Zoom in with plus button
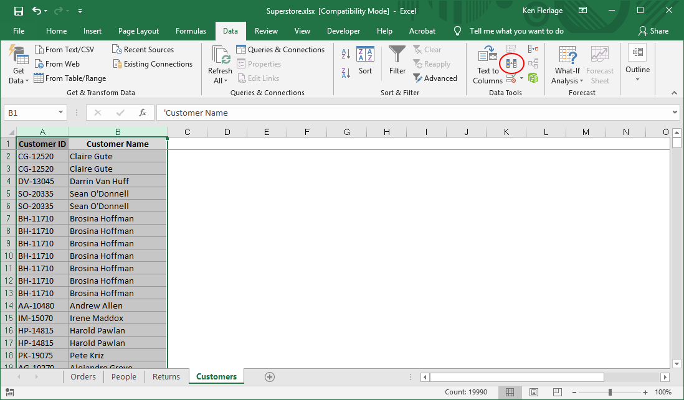The height and width of the screenshot is (400, 684). click(x=645, y=392)
